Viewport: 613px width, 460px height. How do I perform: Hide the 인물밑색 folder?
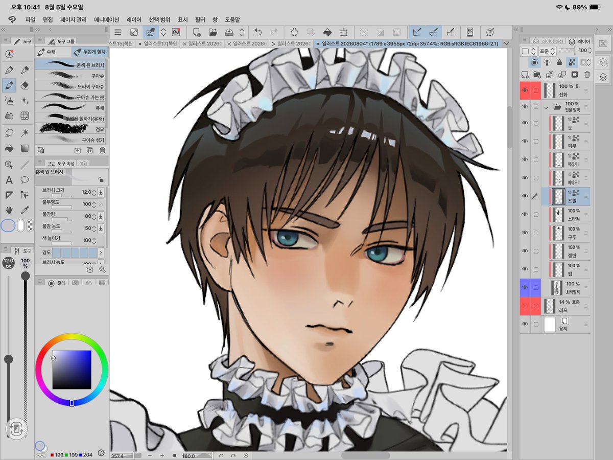click(x=525, y=107)
